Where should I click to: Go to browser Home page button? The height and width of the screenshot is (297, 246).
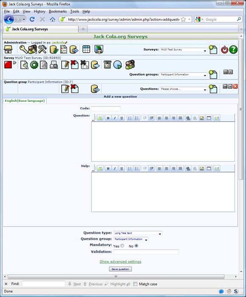(53, 20)
